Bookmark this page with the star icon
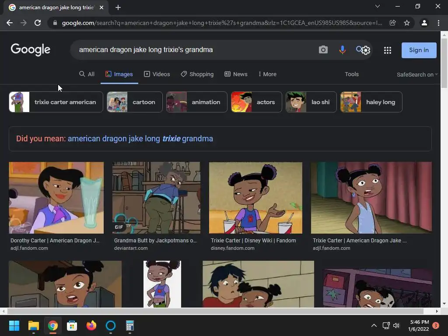The image size is (448, 336). [x=407, y=23]
